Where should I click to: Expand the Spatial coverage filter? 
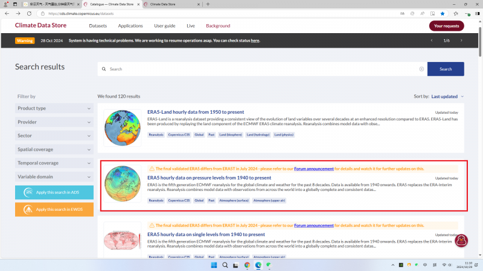pos(54,149)
